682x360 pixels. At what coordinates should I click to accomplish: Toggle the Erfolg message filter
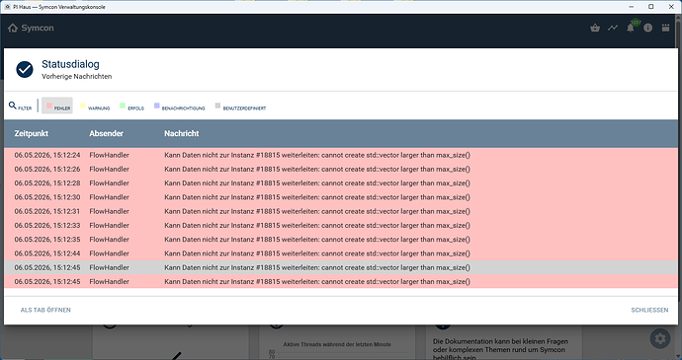132,106
